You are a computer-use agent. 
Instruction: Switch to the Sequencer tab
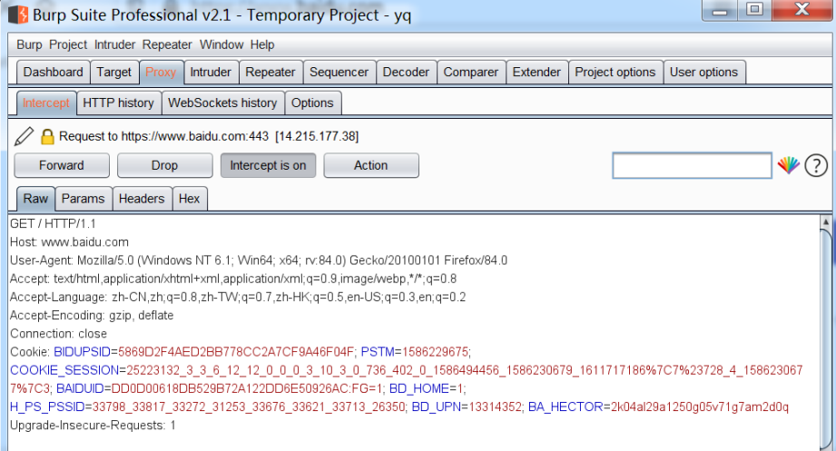coord(339,72)
